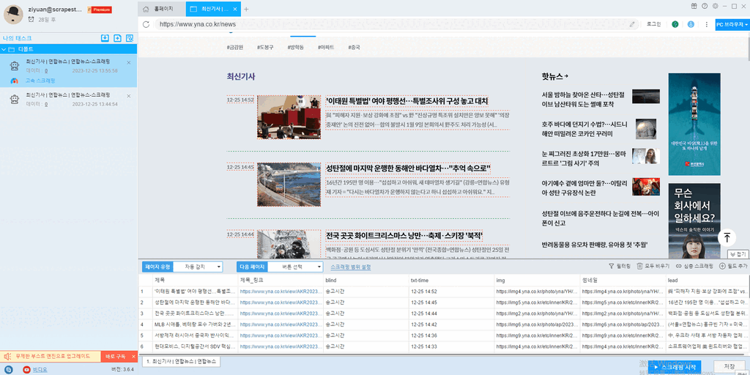Viewport: 750px width, 375px height.
Task: Click the robot icon of the 13:55:58 task
Action: click(15, 66)
